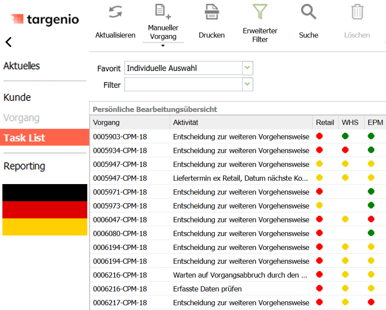Click the German flag image
This screenshot has height=310, width=386.
coord(45,210)
